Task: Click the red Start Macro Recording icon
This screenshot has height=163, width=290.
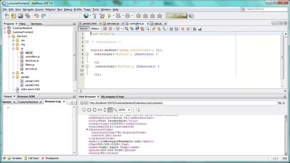Action: click(183, 29)
